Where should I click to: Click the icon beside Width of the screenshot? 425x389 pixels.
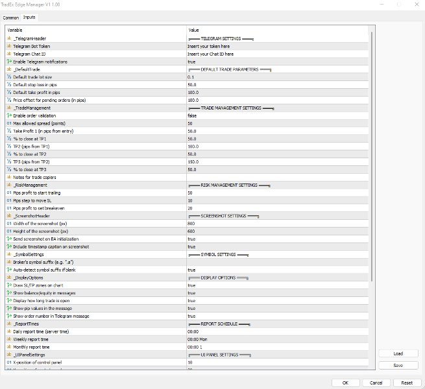point(9,224)
